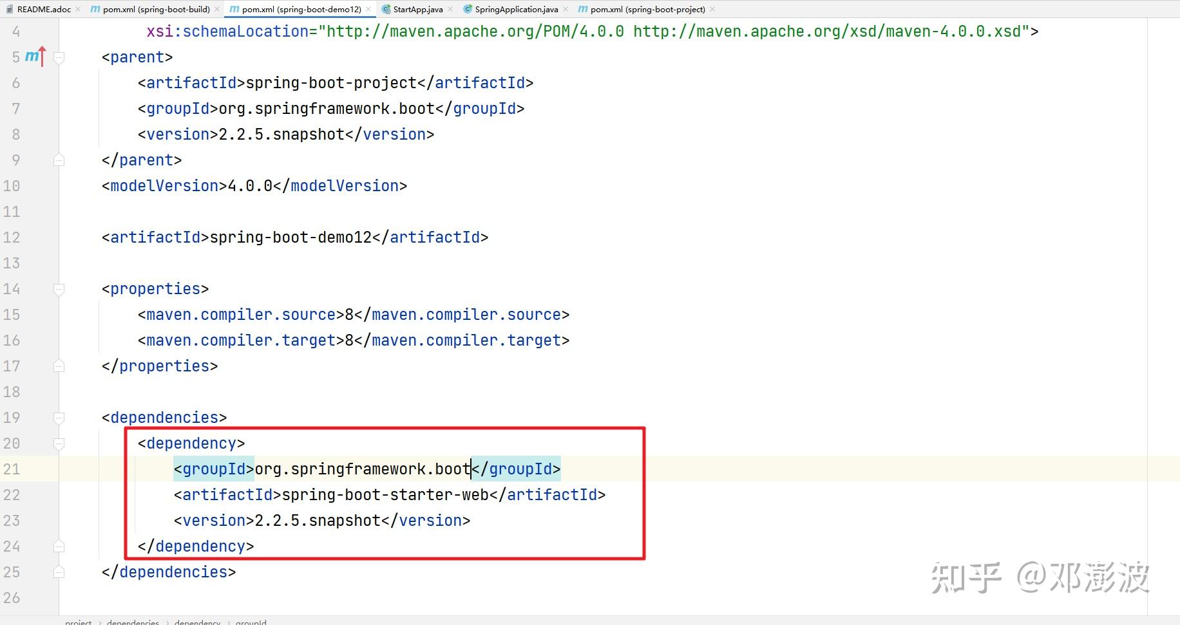Click the closing </parent> tag
1180x625 pixels.
pyautogui.click(x=142, y=160)
